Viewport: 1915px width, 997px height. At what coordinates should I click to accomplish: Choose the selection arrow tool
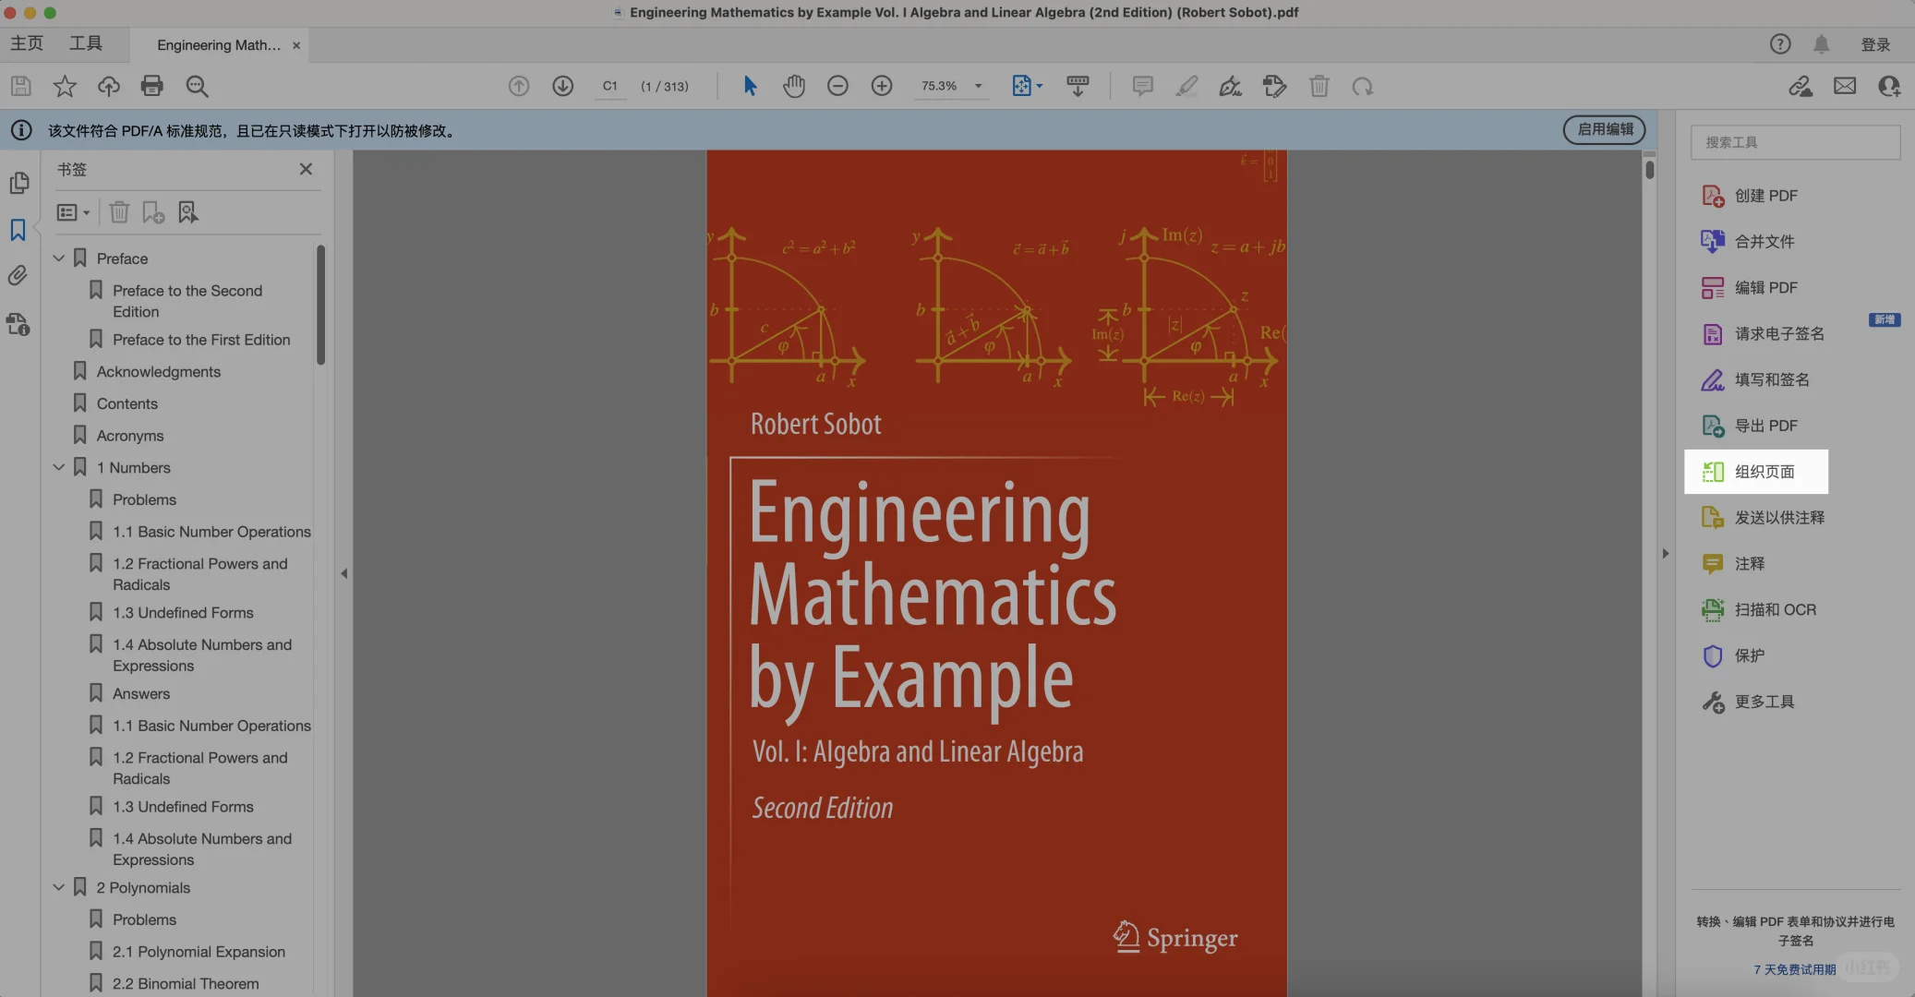pos(750,86)
